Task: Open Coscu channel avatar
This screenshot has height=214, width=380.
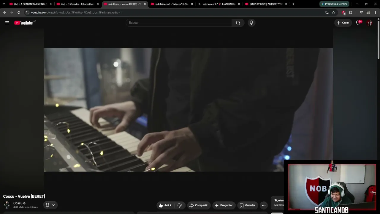Action: click(7, 205)
